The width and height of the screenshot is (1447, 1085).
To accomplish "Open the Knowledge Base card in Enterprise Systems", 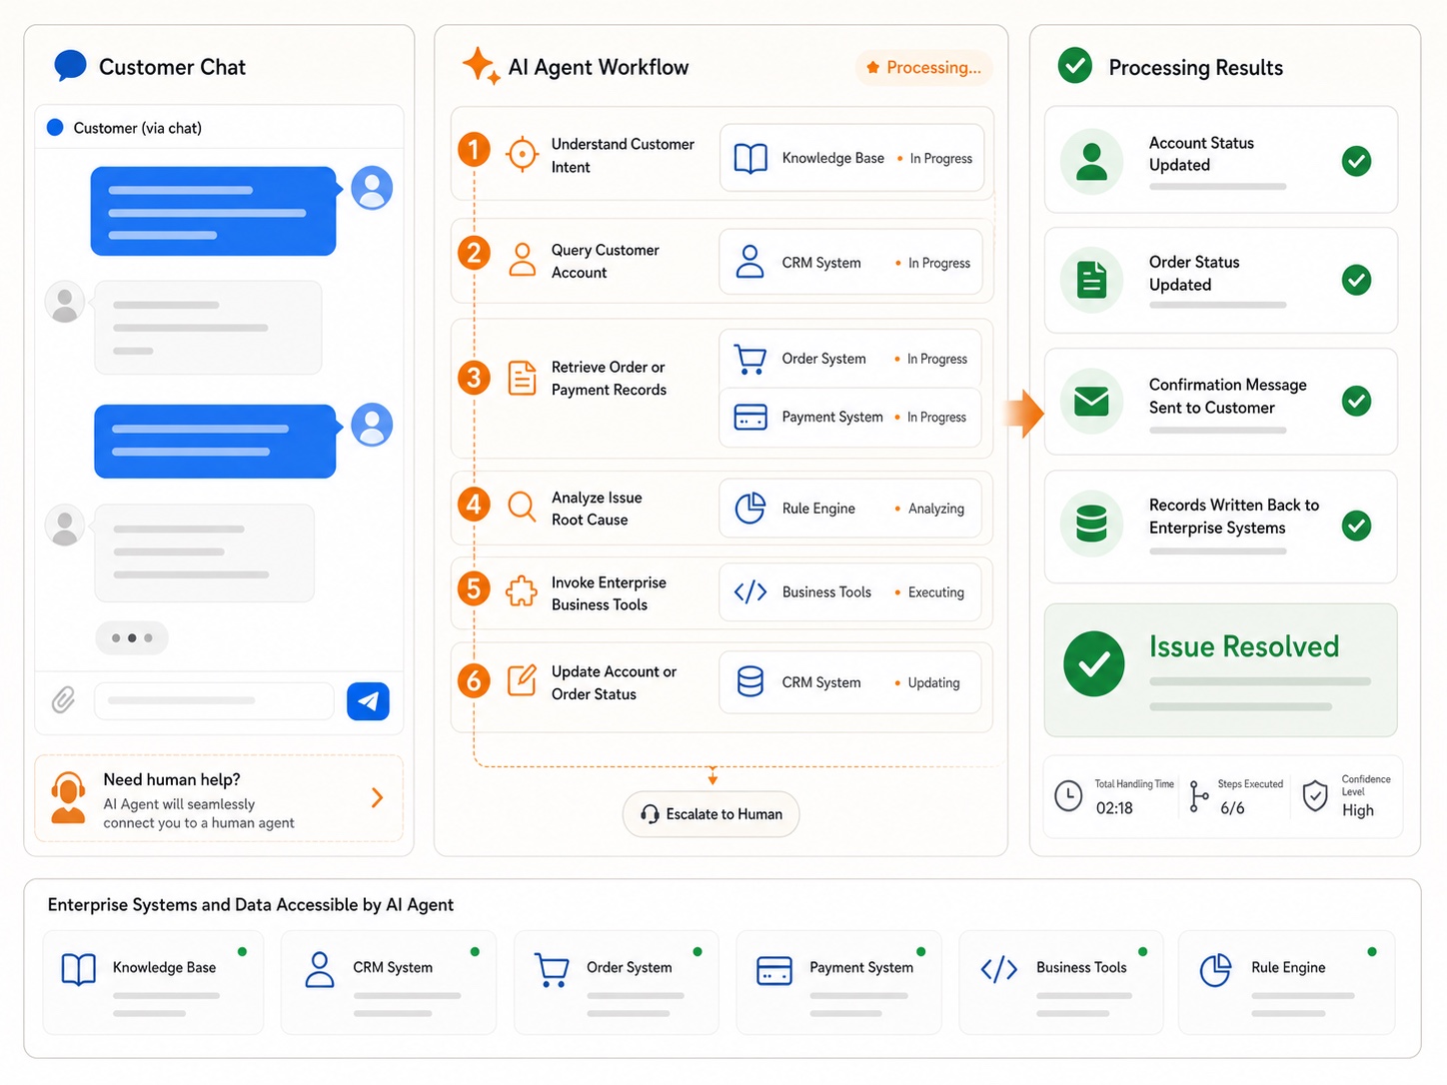I will 153,982.
